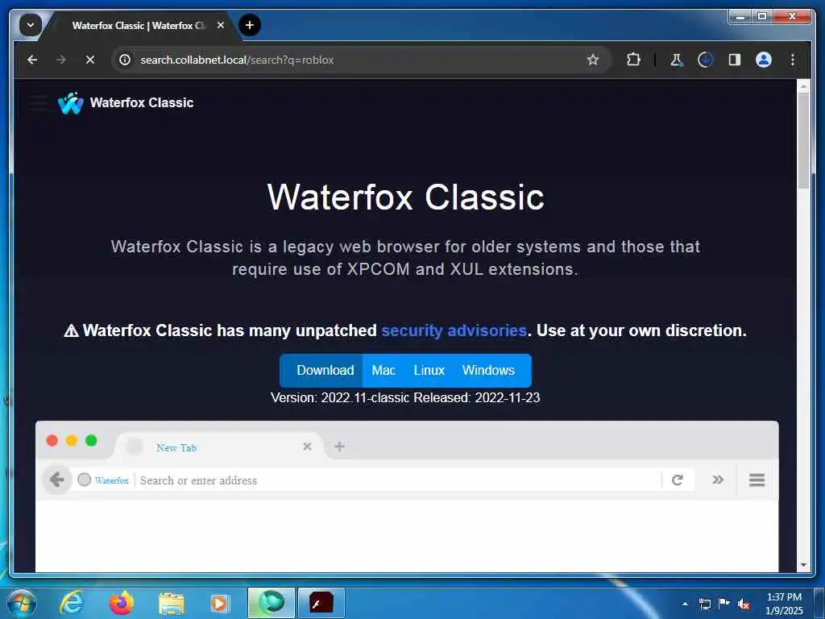The width and height of the screenshot is (825, 619).
Task: Open Windows Media Player from taskbar
Action: pos(219,603)
